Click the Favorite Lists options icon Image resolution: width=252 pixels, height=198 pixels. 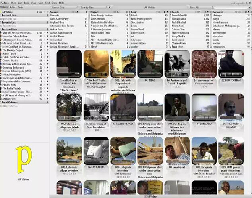click(47, 22)
